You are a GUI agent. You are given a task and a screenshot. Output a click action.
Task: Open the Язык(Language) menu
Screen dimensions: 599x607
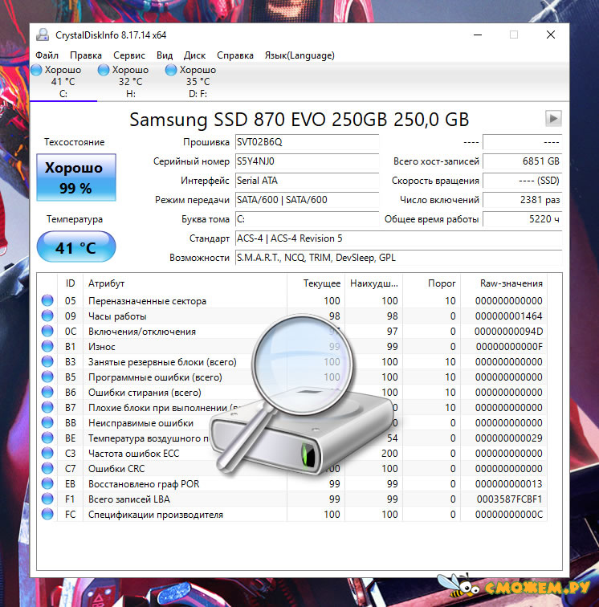[x=299, y=55]
